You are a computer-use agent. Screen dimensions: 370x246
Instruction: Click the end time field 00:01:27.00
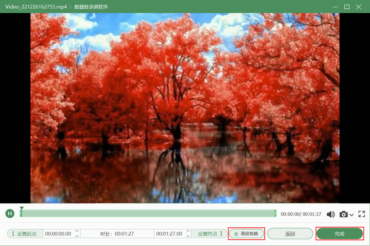(x=169, y=234)
